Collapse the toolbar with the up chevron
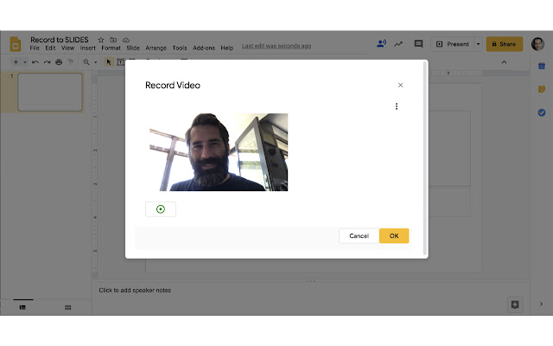The height and width of the screenshot is (346, 553). (x=504, y=62)
